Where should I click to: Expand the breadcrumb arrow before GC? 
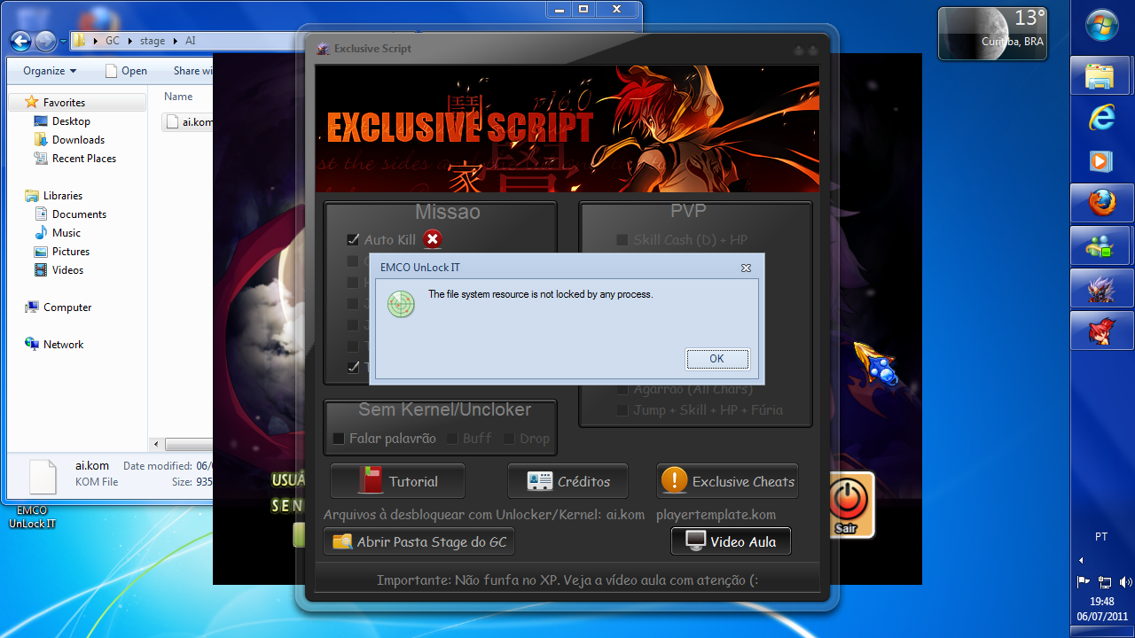[95, 42]
